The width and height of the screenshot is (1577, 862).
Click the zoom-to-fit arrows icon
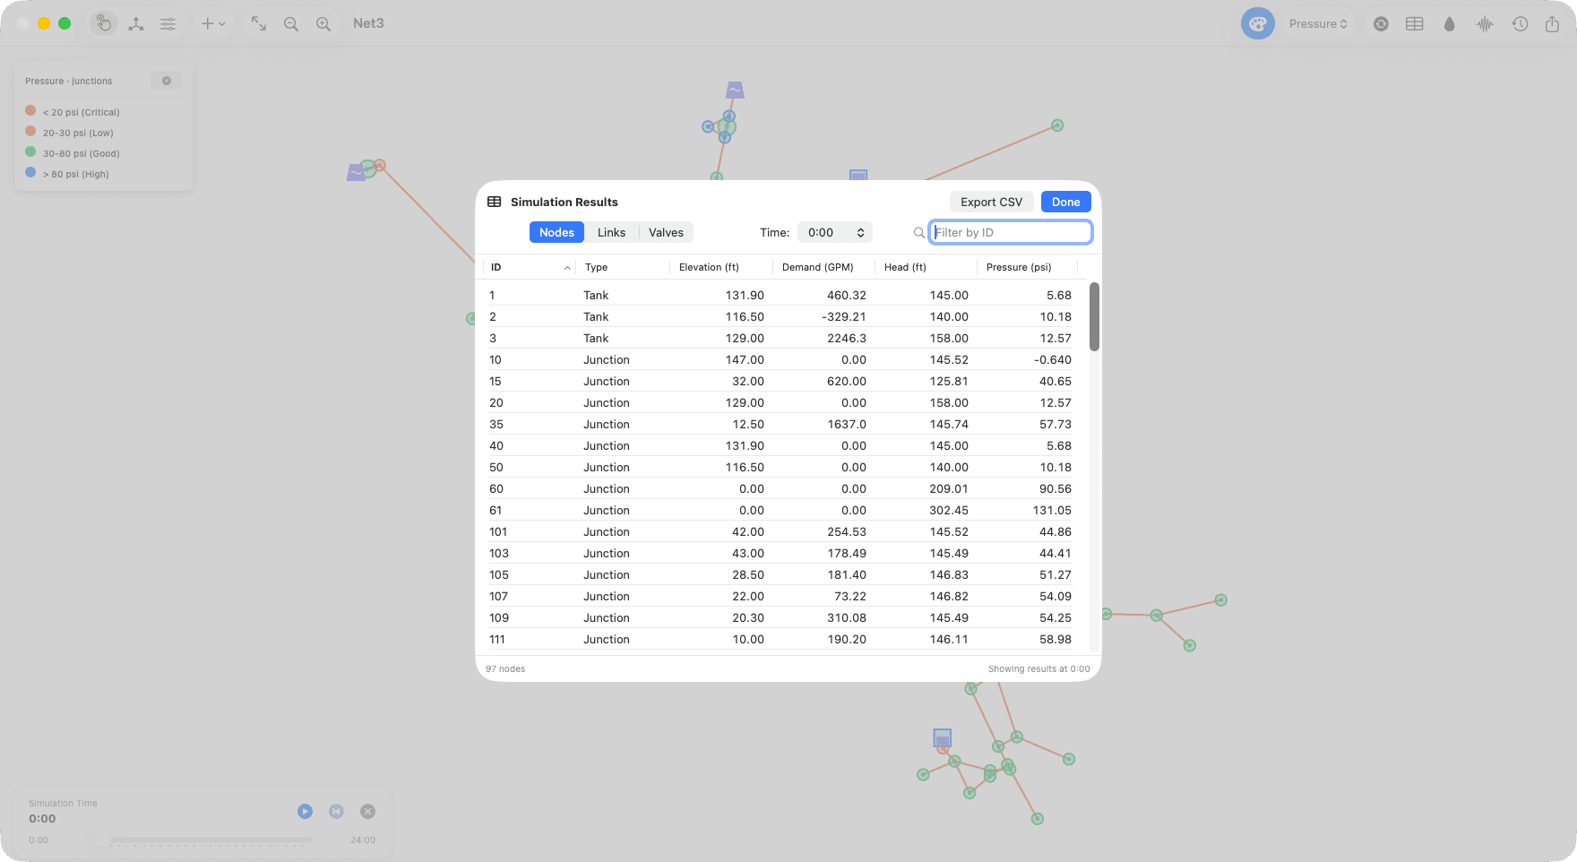point(259,23)
